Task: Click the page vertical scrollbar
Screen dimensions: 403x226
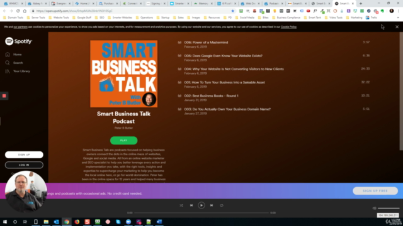Action: [x=401, y=91]
